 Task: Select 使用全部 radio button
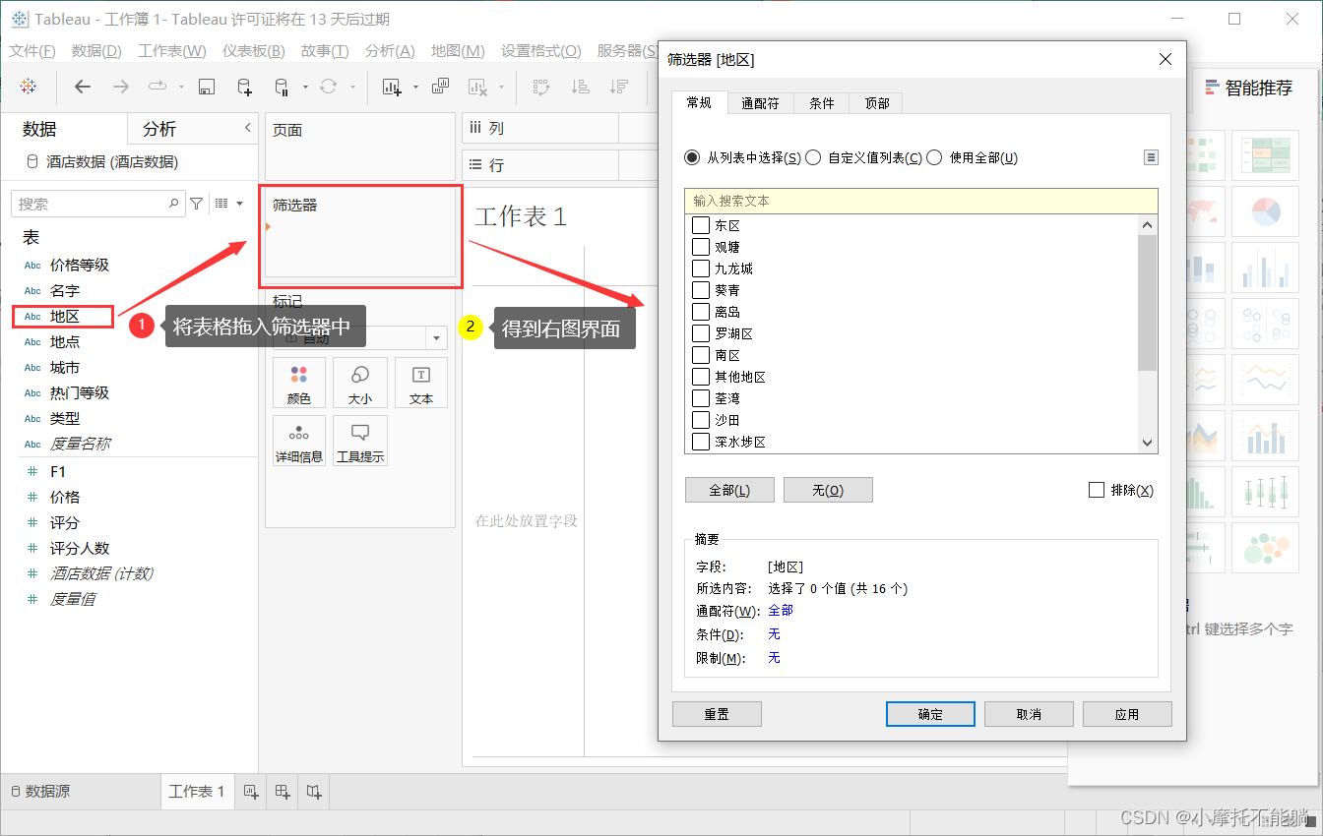(x=934, y=157)
